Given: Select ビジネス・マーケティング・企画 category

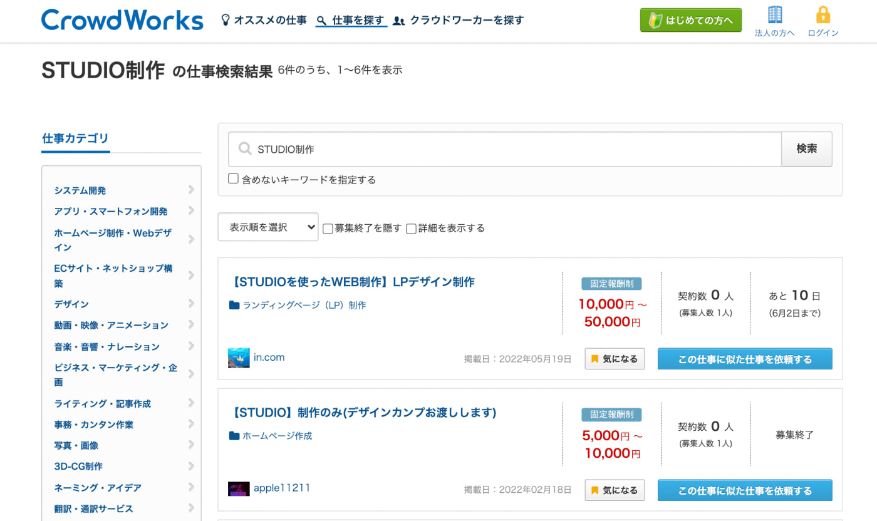Looking at the screenshot, I should coord(116,374).
